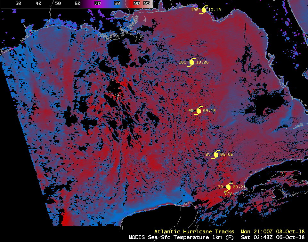Click the 50 mark on the color scale
Screen dimensions: 308x242
[x=58, y=3]
